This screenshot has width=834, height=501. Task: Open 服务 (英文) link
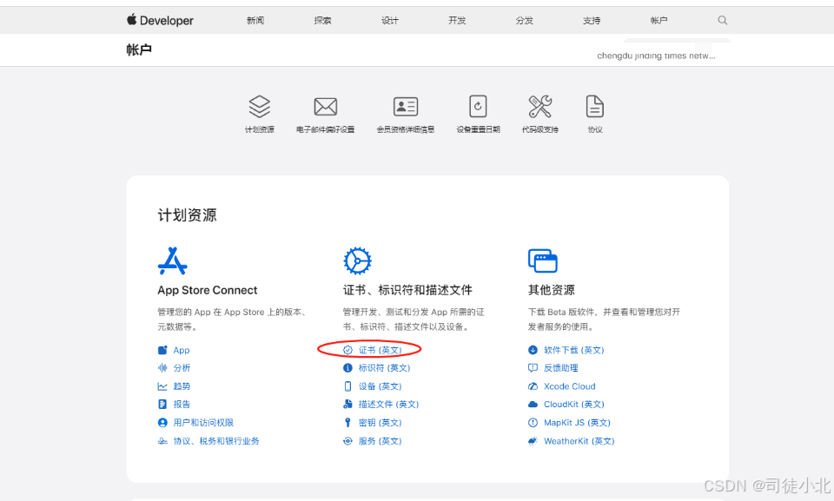(380, 441)
